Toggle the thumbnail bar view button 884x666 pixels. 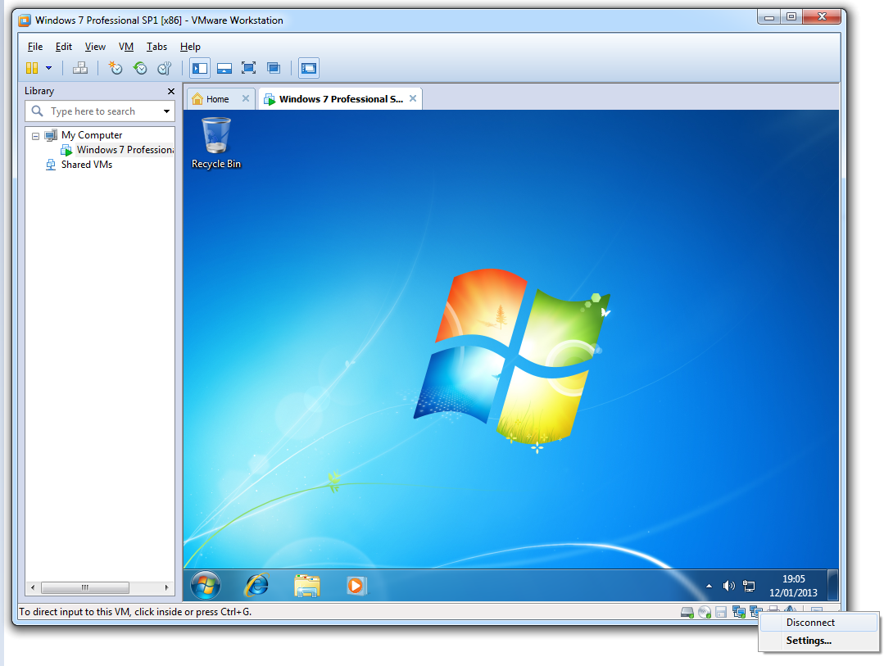224,68
